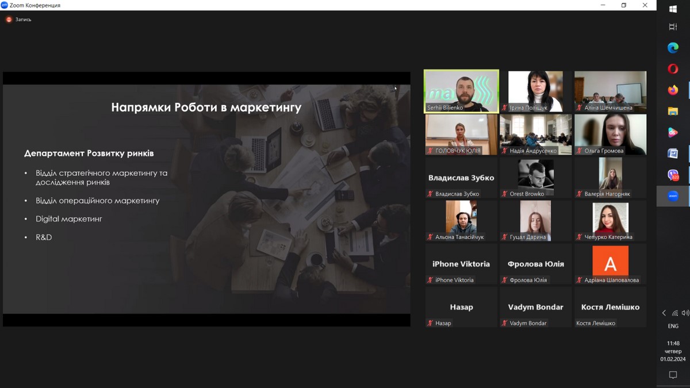Open the Wi-Fi network flyout

[675, 313]
